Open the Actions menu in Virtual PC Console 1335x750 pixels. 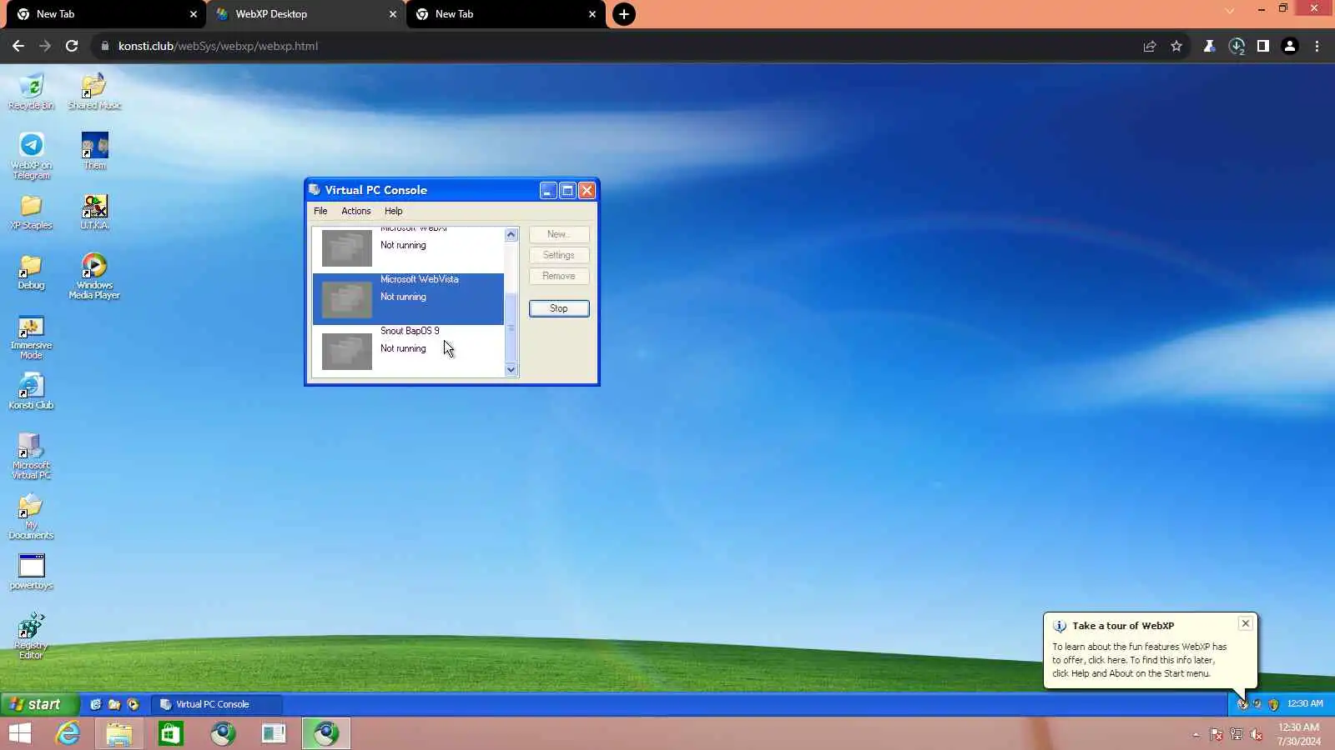[355, 211]
